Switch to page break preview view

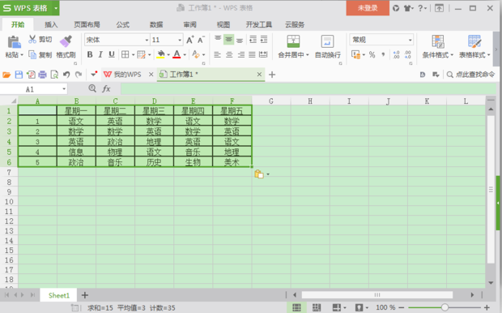[317, 307]
